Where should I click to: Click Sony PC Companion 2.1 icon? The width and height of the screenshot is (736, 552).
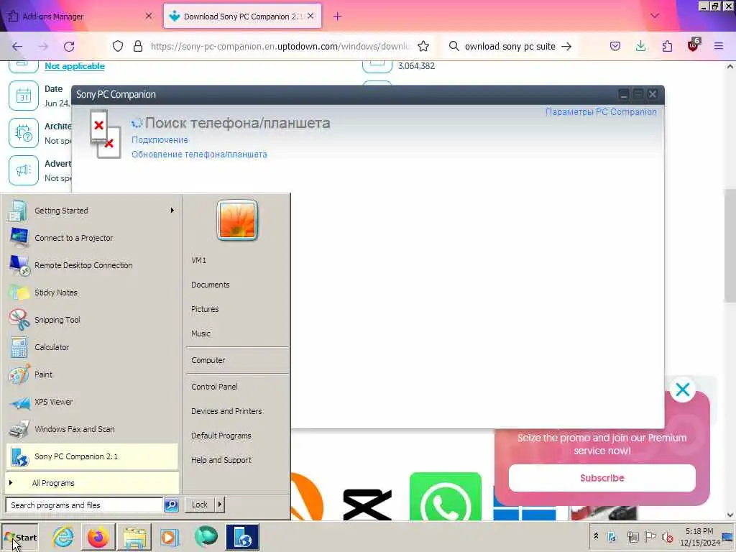coord(19,456)
